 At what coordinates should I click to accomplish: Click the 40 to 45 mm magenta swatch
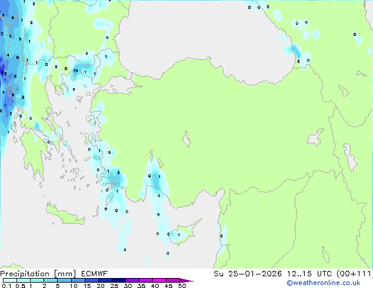[x=159, y=280]
